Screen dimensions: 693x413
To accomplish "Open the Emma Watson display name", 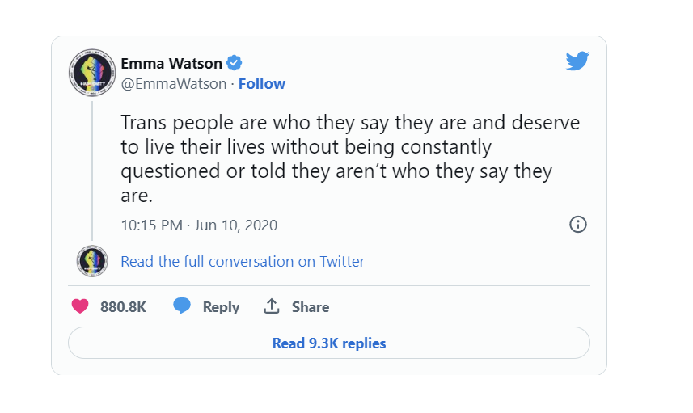I will pos(171,64).
